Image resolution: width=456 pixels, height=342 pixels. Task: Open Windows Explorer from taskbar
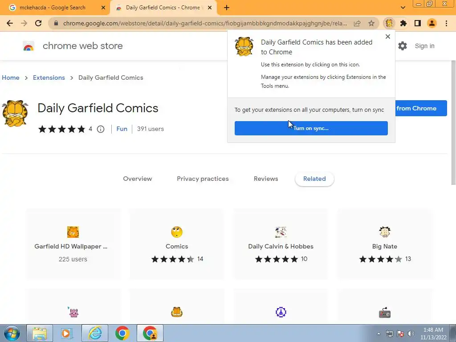[x=40, y=333]
